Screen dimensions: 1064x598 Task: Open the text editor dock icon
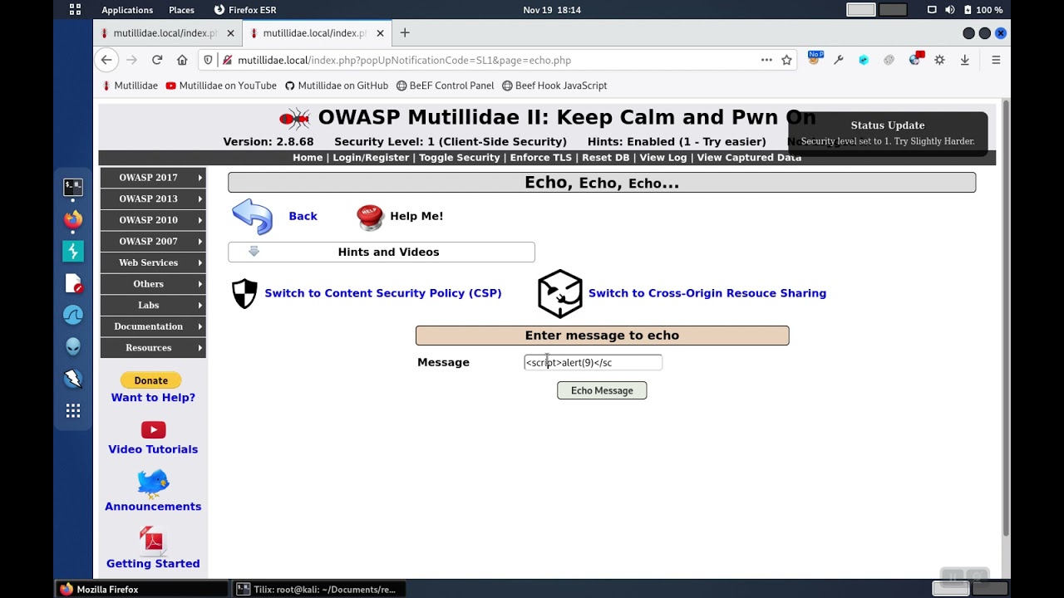[x=73, y=283]
